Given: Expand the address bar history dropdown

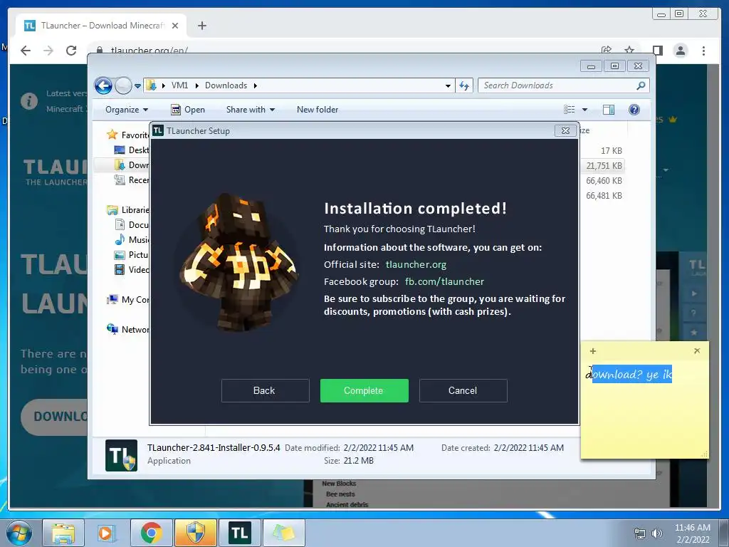Looking at the screenshot, I should [x=448, y=85].
